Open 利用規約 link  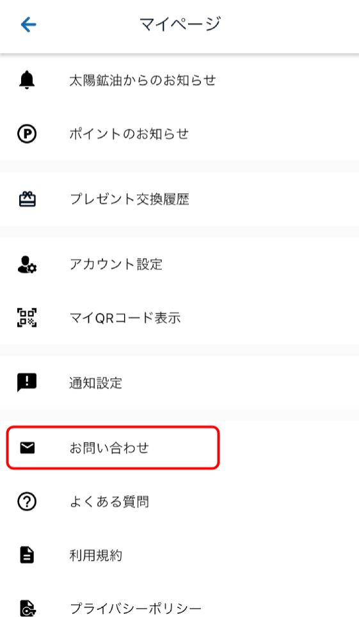point(179,555)
